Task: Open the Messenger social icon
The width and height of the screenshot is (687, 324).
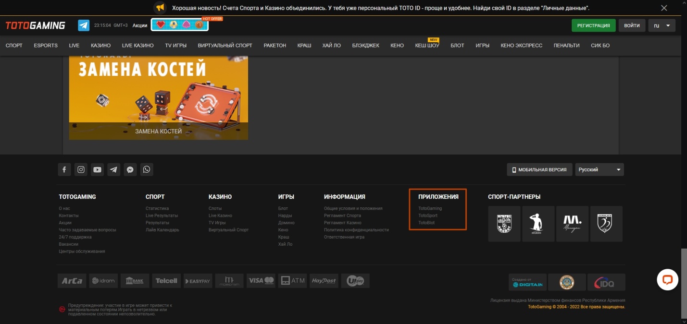Action: (130, 169)
